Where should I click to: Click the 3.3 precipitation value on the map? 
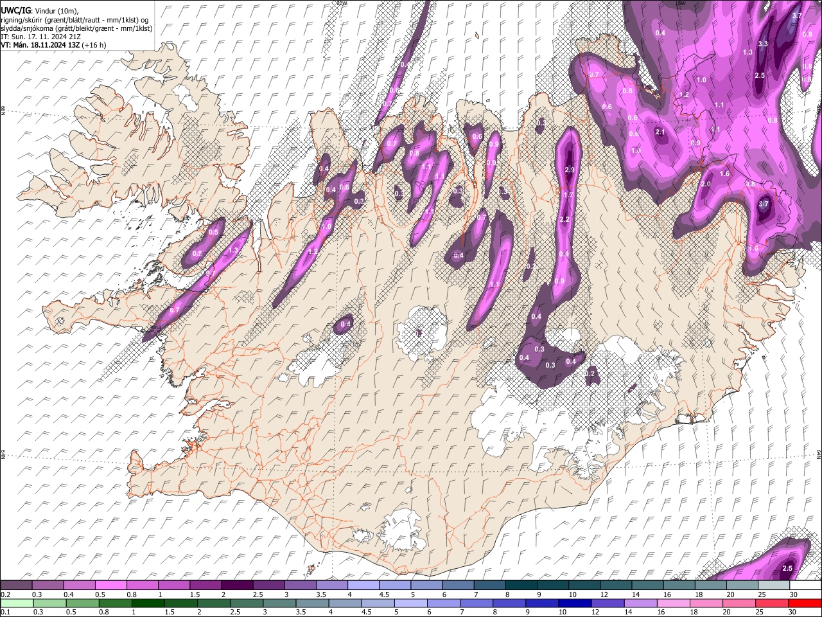point(763,44)
